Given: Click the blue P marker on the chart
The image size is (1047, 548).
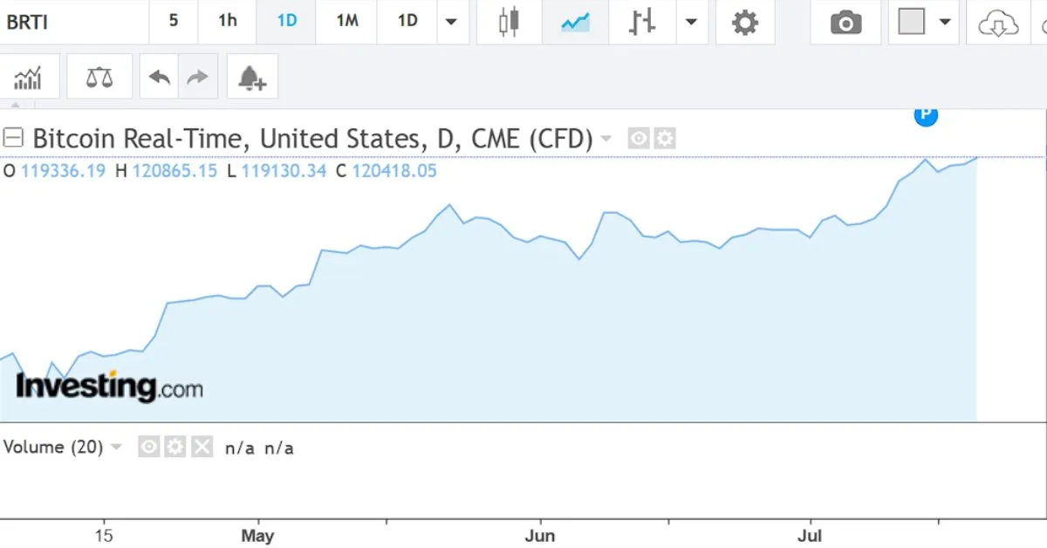Looking at the screenshot, I should point(926,116).
